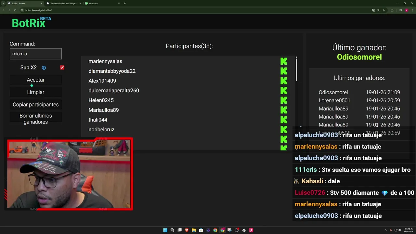416x234 pixels.
Task: Click the Kick icon beside dulcemariaperalta260
Action: tap(284, 90)
